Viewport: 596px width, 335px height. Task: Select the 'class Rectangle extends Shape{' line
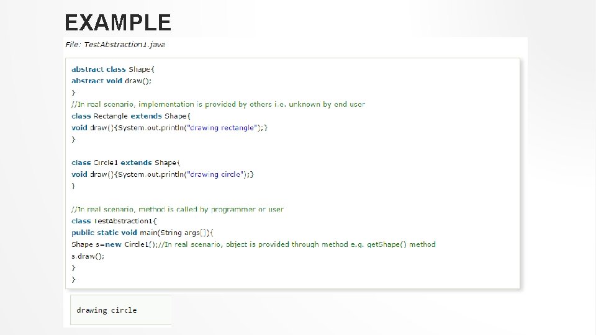pos(131,116)
